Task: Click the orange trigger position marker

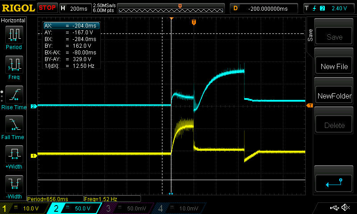Action: coord(194,22)
